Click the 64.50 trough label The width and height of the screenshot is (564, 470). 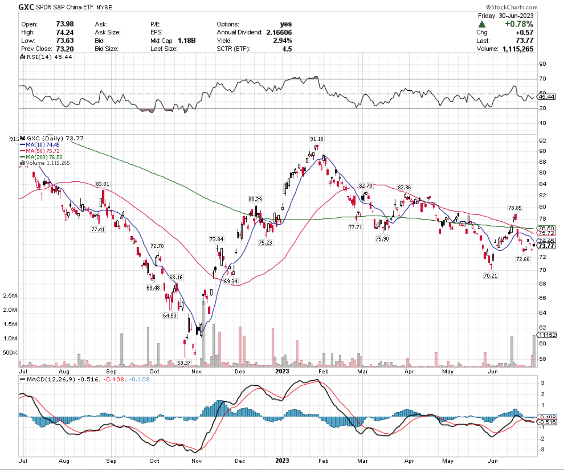(x=170, y=315)
